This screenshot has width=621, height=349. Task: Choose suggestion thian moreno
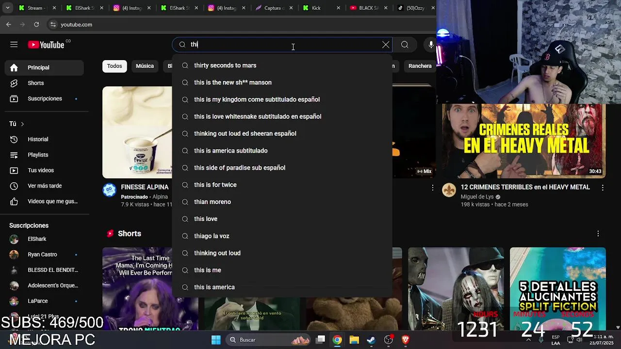point(282,202)
